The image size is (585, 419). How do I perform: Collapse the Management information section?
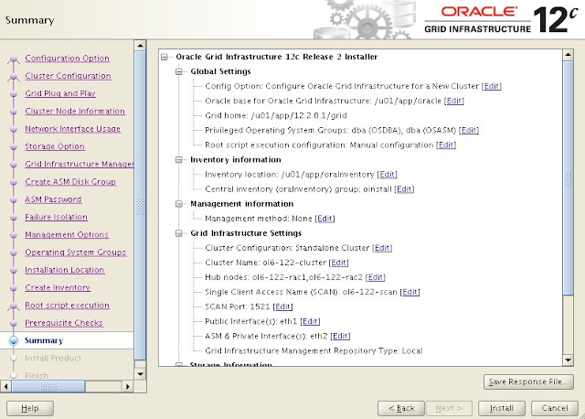pos(179,204)
